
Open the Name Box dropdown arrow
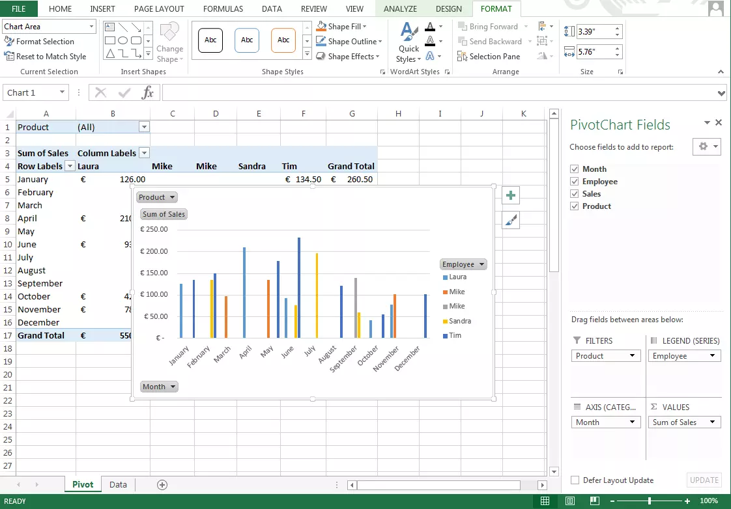(x=62, y=92)
